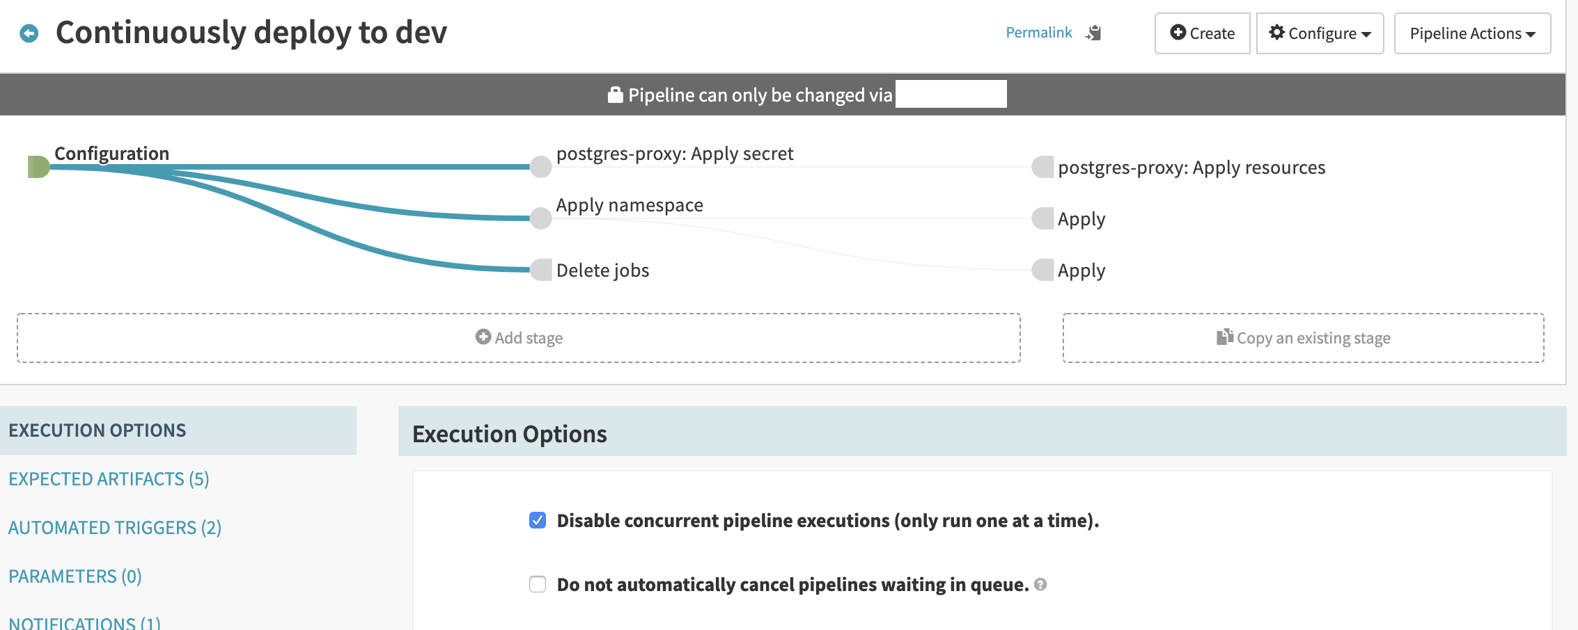The image size is (1578, 630).
Task: Select the EXECUTION OPTIONS section
Action: pos(97,430)
